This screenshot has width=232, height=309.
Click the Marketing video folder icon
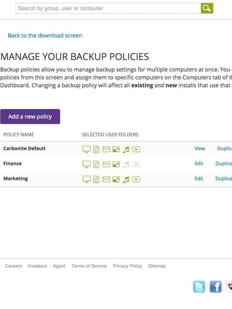136,179
